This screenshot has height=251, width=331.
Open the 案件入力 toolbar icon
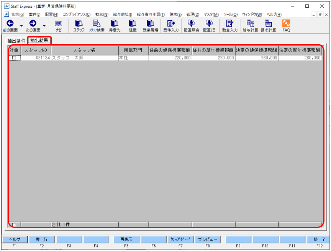[171, 26]
